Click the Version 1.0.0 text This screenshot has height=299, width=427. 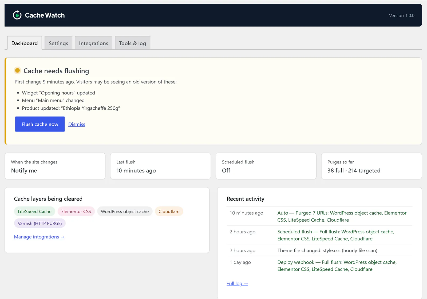tap(402, 15)
